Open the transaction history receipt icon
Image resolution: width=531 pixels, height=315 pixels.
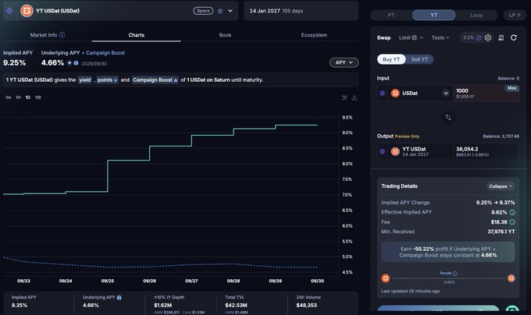pyautogui.click(x=501, y=38)
